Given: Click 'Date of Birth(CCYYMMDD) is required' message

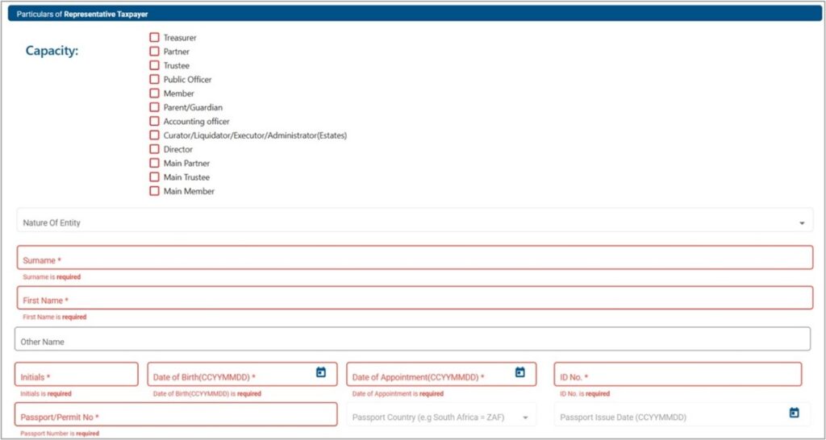Looking at the screenshot, I should click(207, 394).
